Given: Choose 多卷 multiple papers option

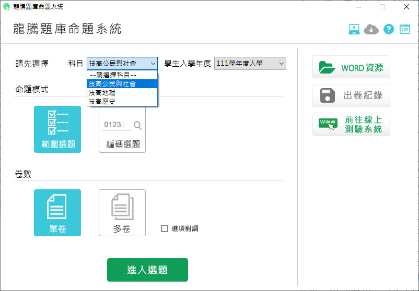Looking at the screenshot, I should [x=122, y=213].
